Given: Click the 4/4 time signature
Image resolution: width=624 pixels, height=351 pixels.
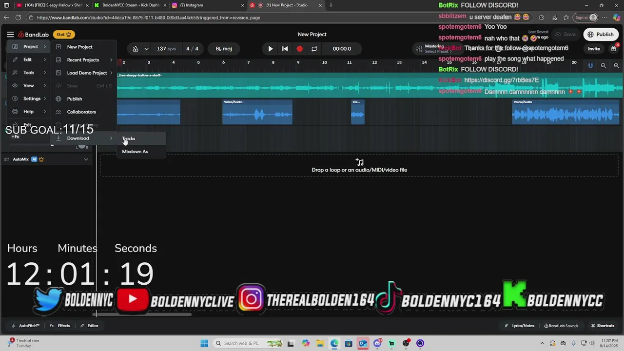Looking at the screenshot, I should click(x=192, y=49).
